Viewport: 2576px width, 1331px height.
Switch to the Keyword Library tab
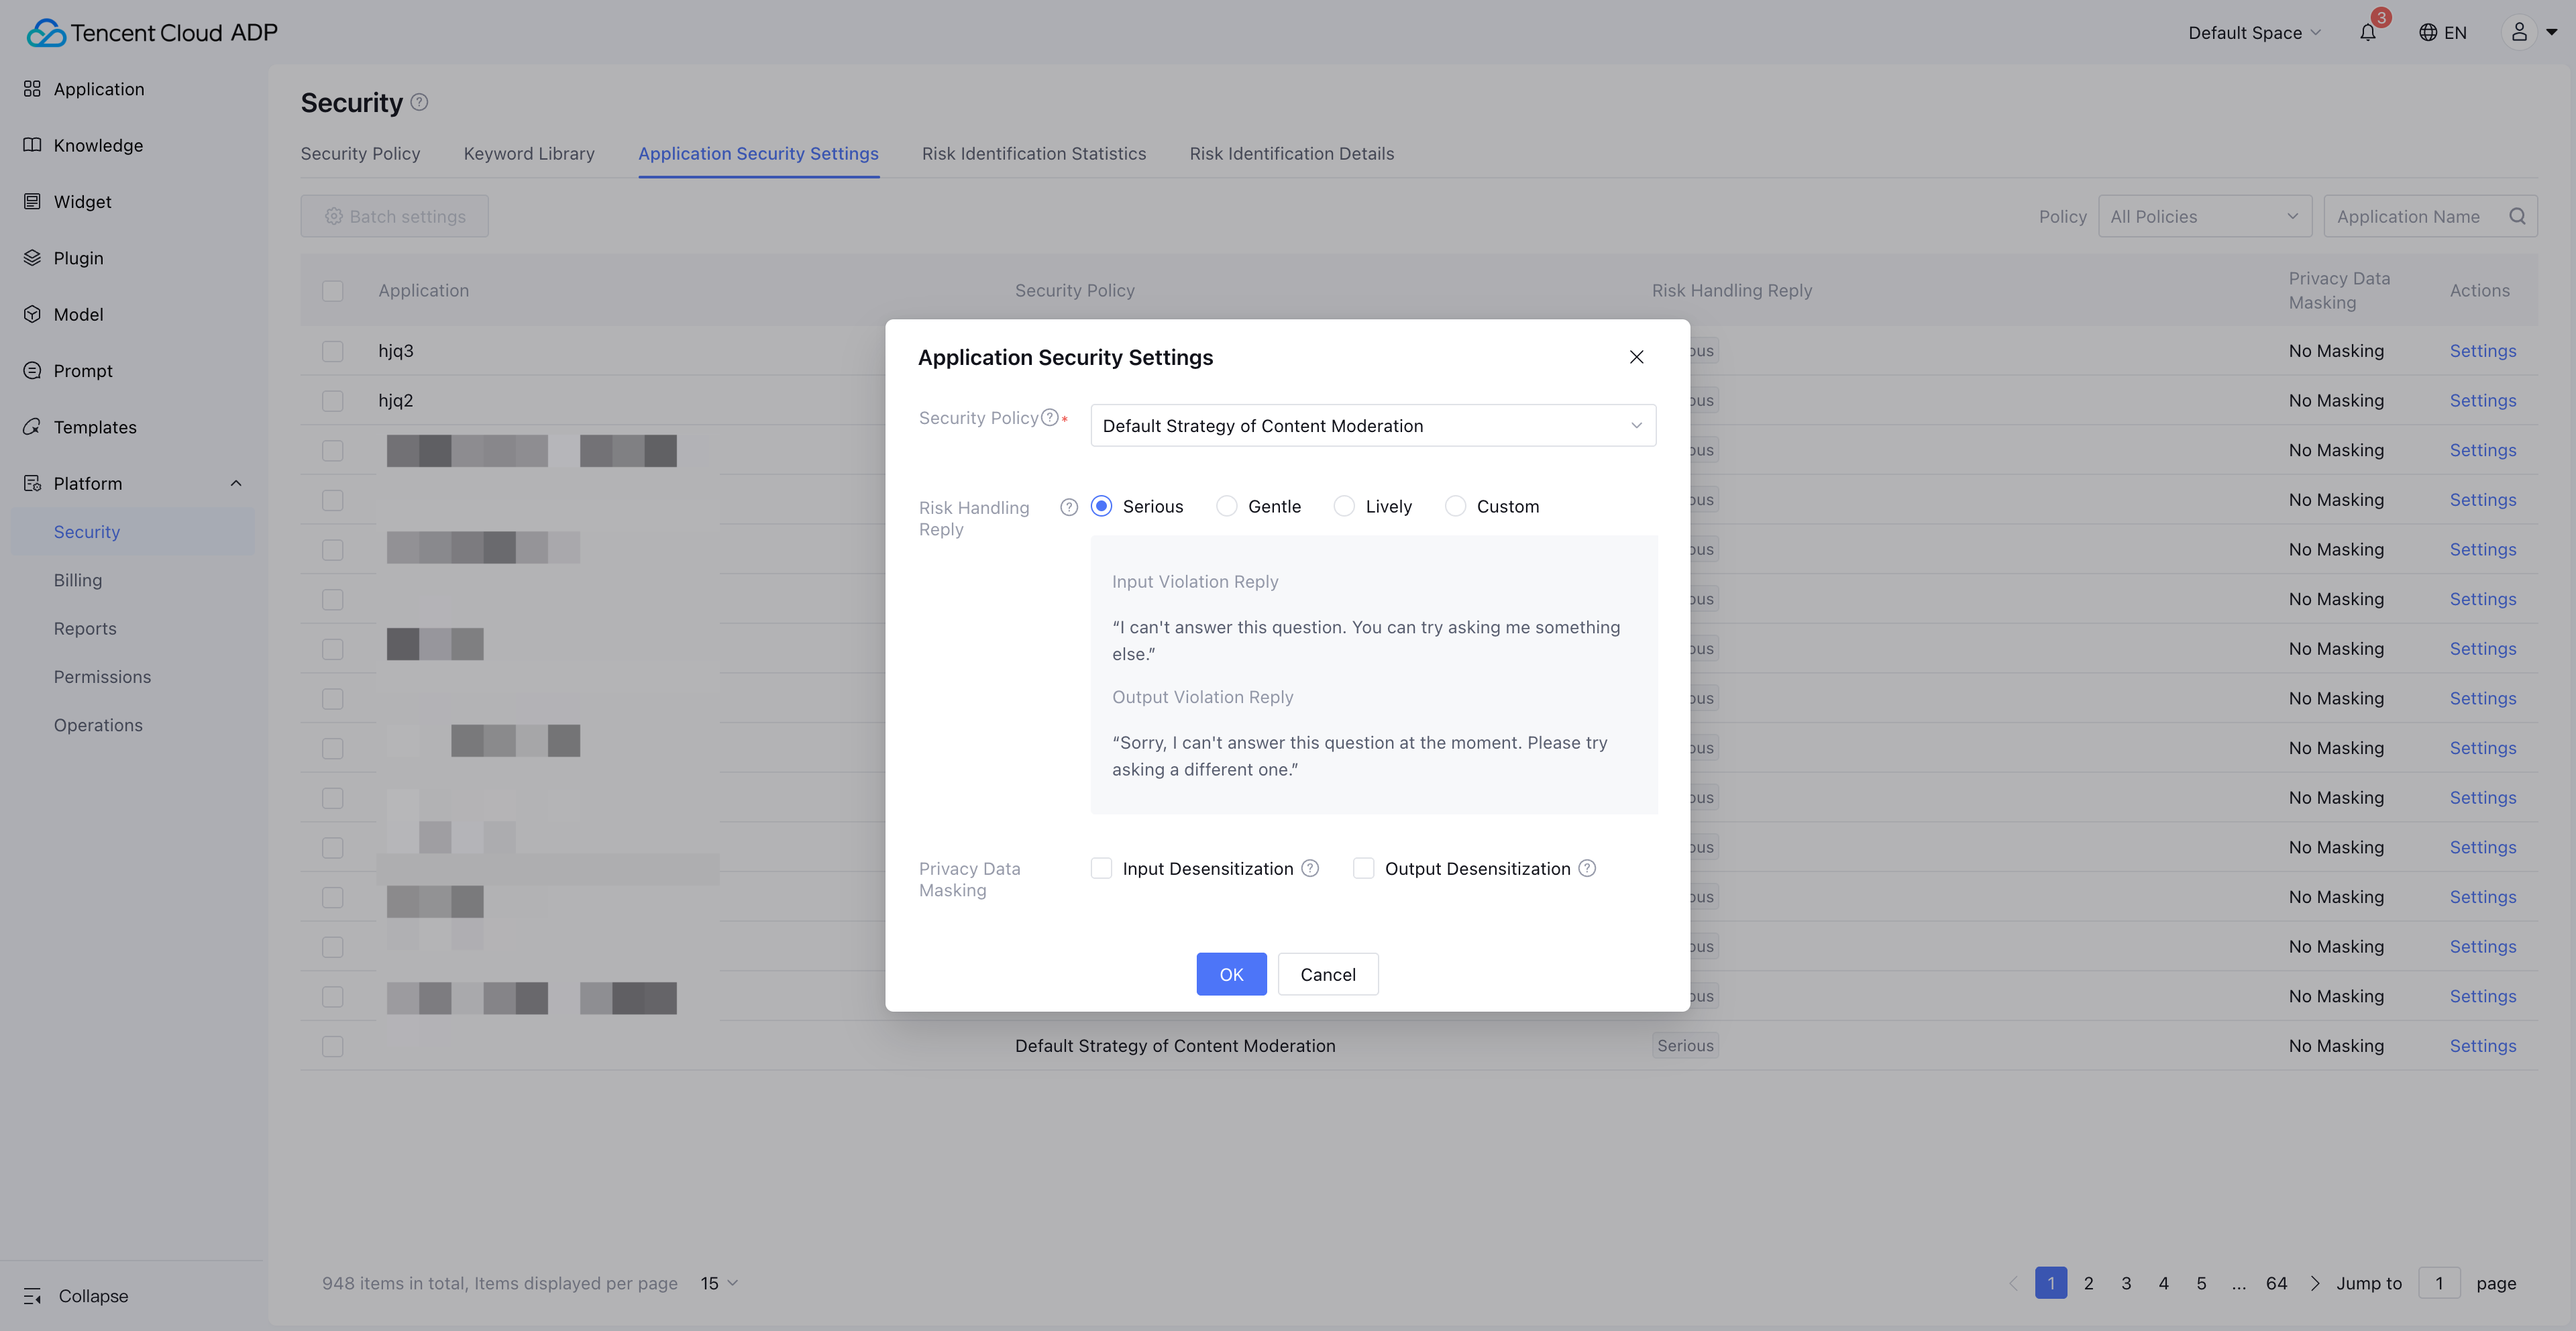pos(528,154)
